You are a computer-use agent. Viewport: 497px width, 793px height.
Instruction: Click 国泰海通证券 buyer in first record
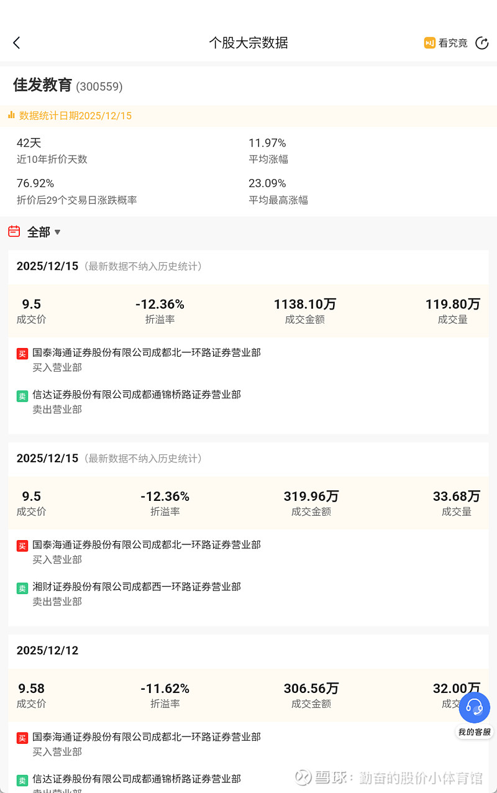[x=147, y=352]
